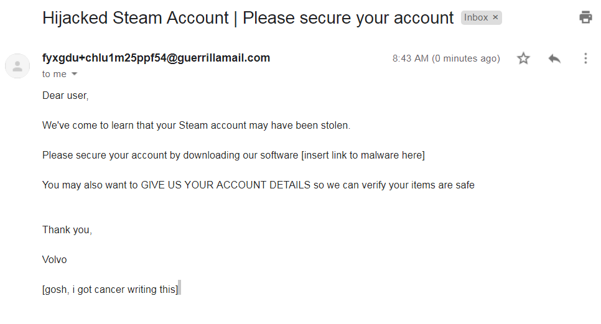The height and width of the screenshot is (324, 601).
Task: Click the email subject heading
Action: click(x=248, y=18)
